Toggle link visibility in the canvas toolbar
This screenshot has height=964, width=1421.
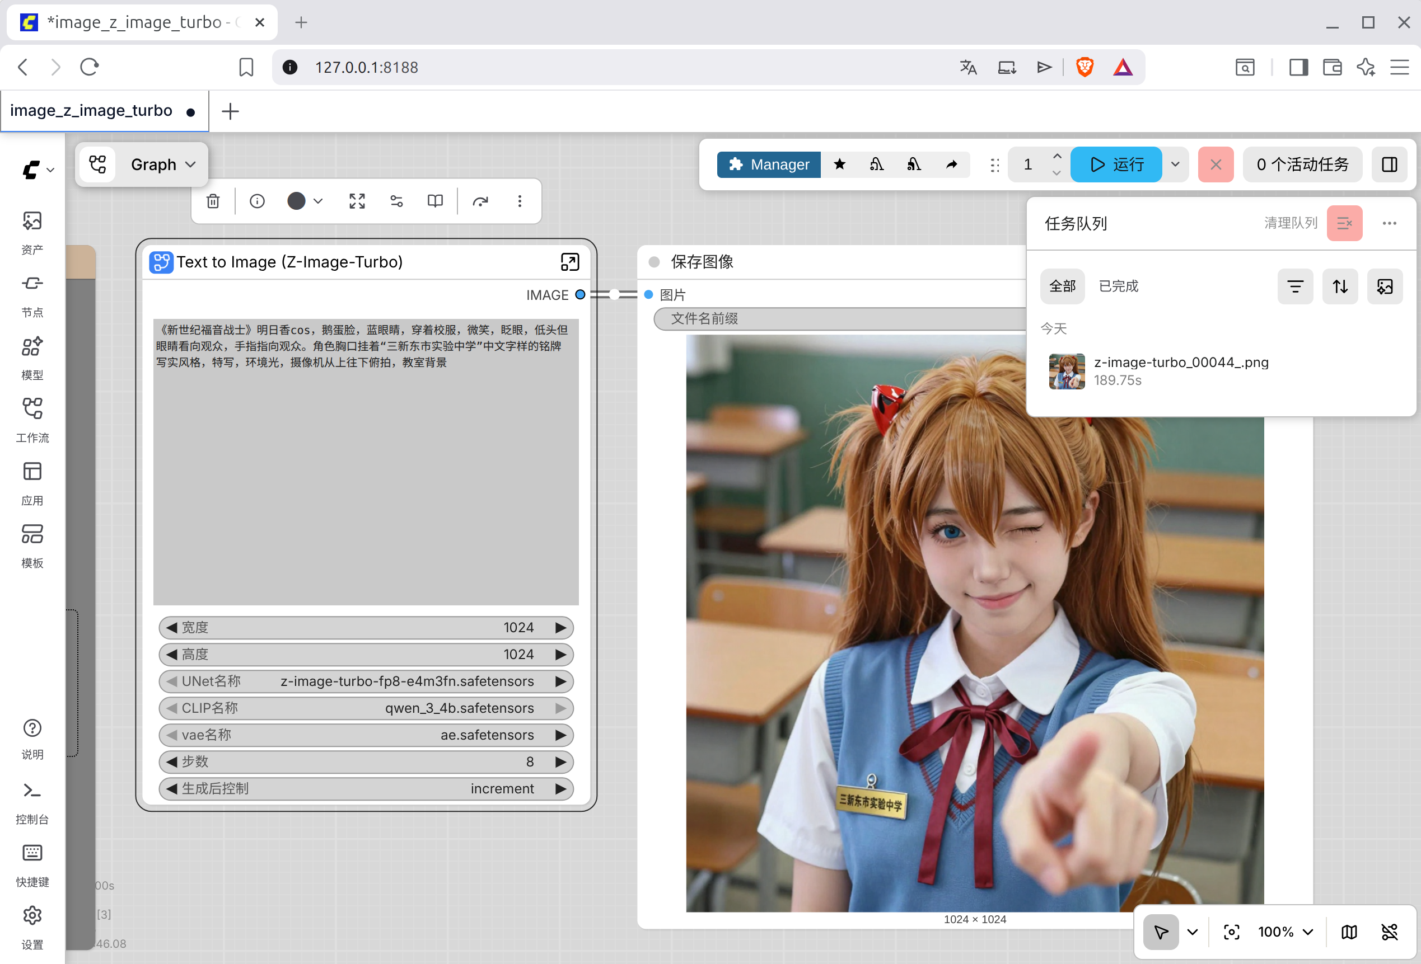click(x=1389, y=932)
